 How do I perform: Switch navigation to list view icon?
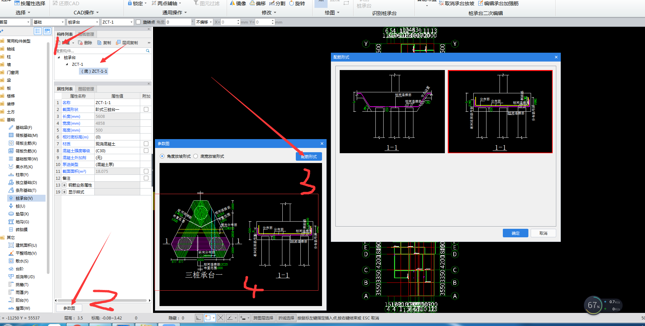pos(38,31)
